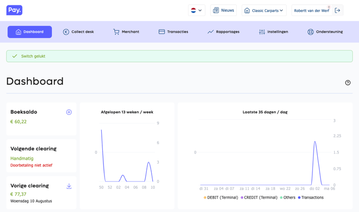Screen dimensions: 359x212
Task: Click the Pay. logo
Action: [x=14, y=10]
